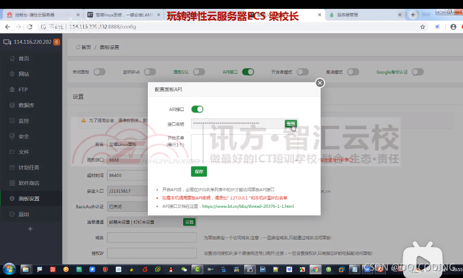463x278 pixels.
Task: Open the Windows Start menu
Action: [9, 269]
